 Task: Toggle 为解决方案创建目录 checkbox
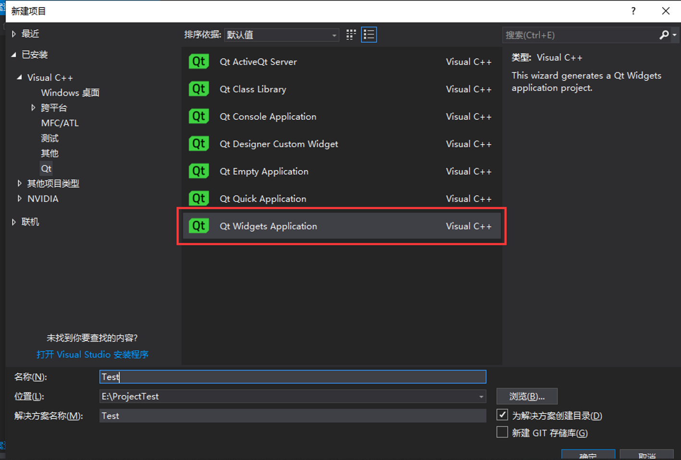pos(502,415)
